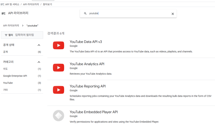Open YouTube Data API v3 result title

86,42
